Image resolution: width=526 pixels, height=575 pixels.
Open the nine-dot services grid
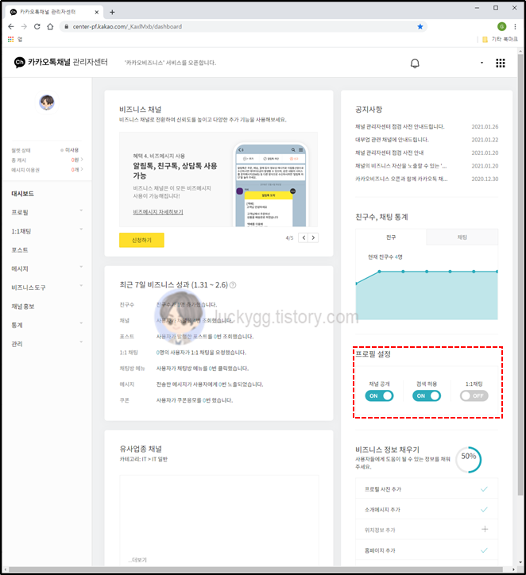point(501,63)
